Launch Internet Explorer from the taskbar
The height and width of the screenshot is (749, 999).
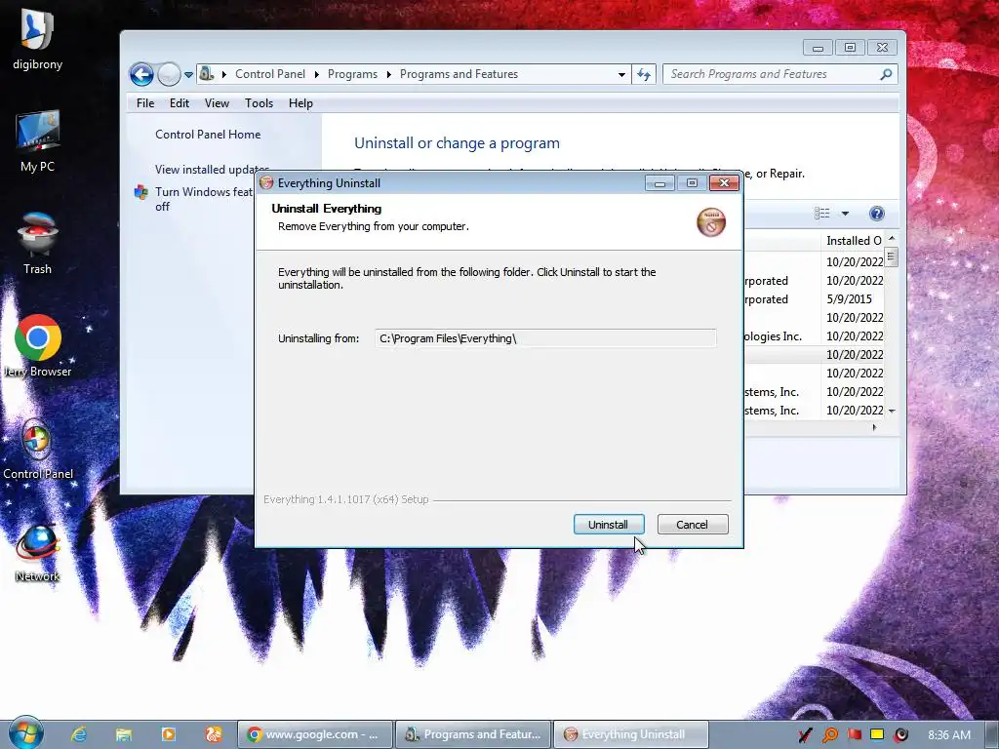(x=79, y=734)
